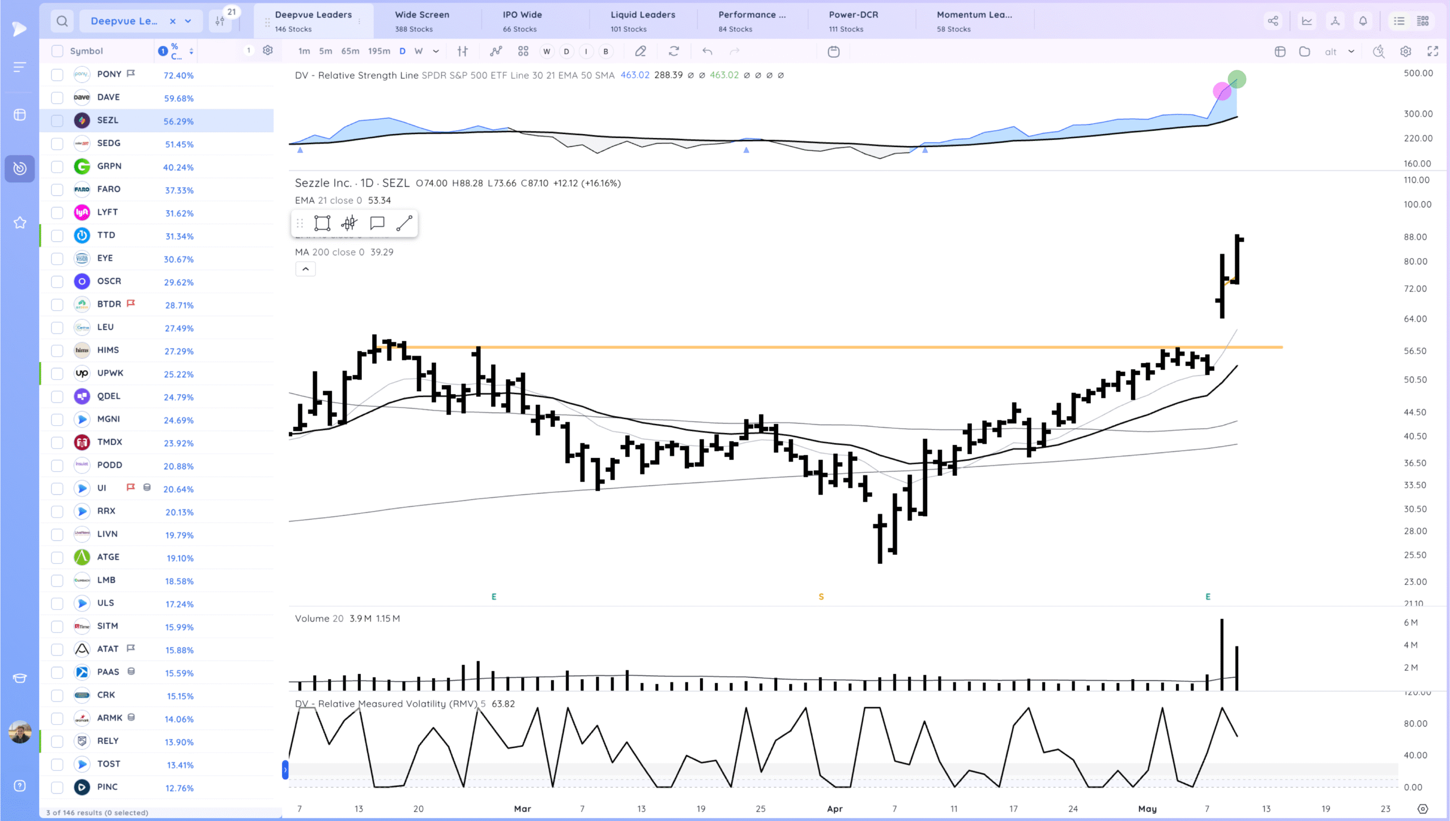Image resolution: width=1450 pixels, height=821 pixels.
Task: Change the bar chart style icon
Action: coord(463,52)
